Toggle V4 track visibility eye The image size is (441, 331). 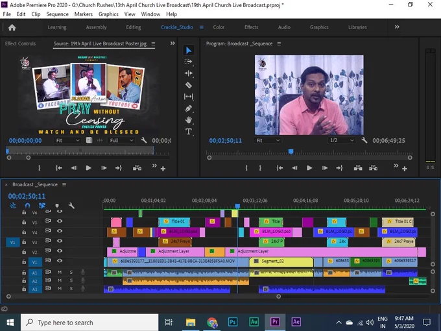coord(60,231)
